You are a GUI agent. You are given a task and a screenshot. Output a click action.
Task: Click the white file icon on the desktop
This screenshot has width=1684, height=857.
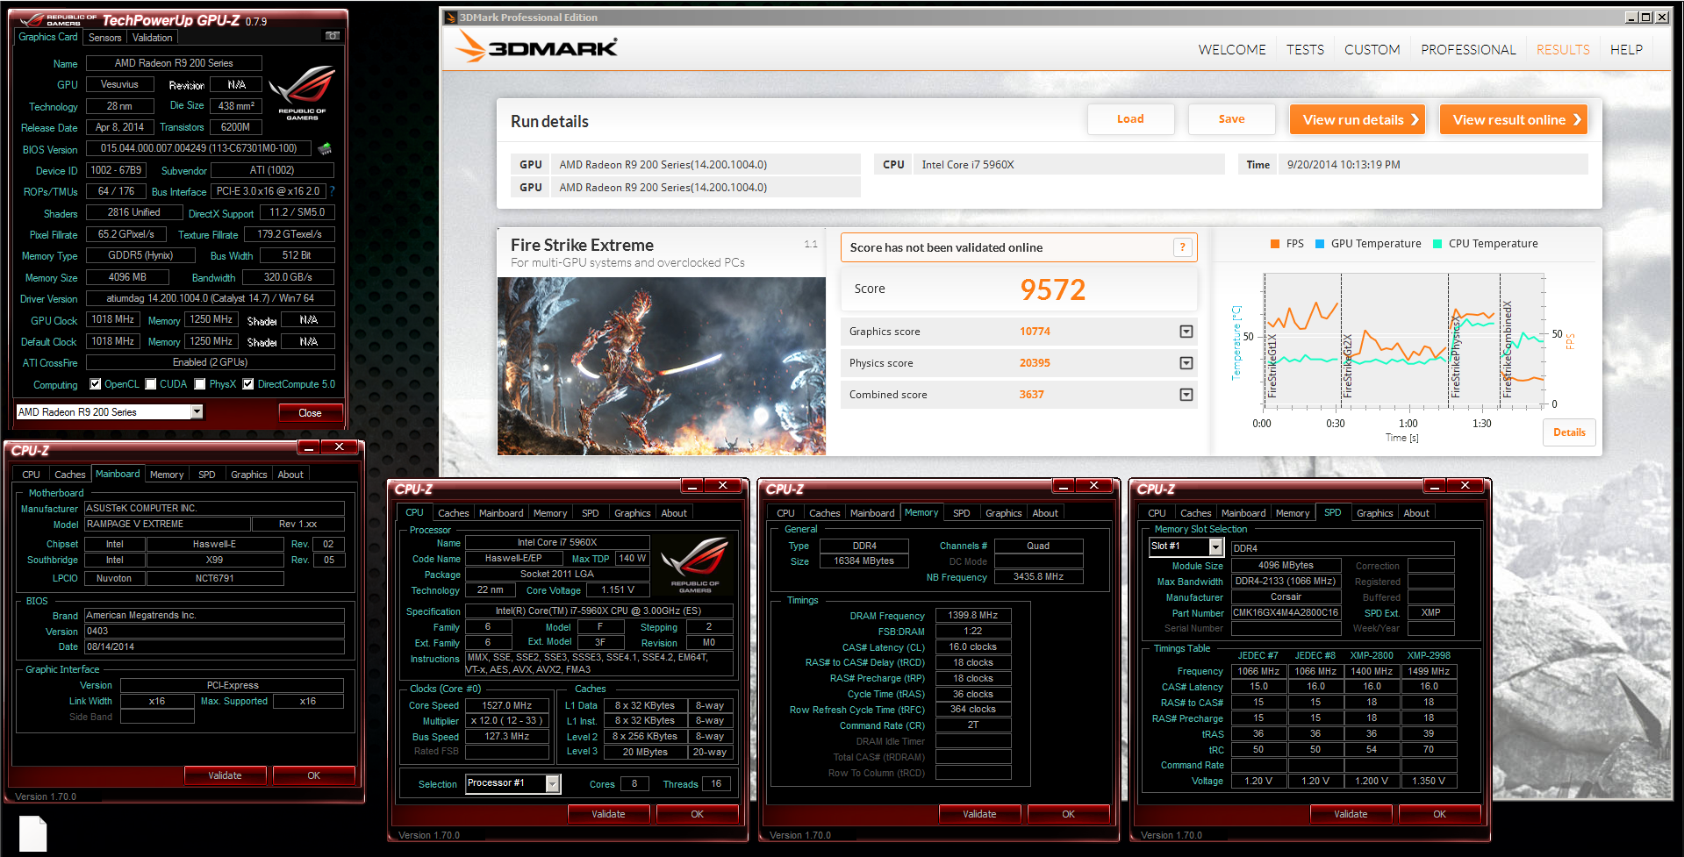pos(32,833)
